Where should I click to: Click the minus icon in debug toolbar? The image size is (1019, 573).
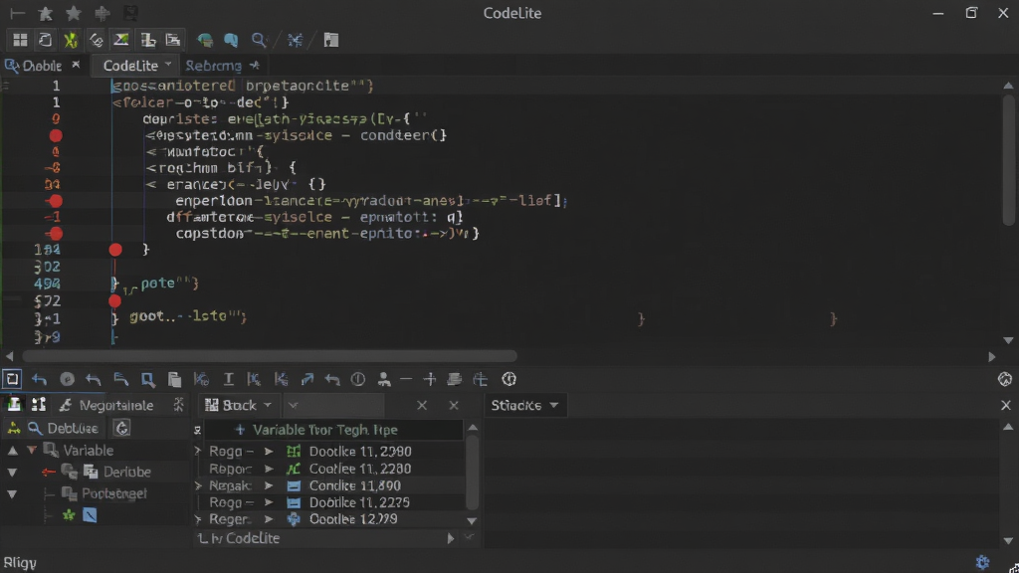pos(406,379)
